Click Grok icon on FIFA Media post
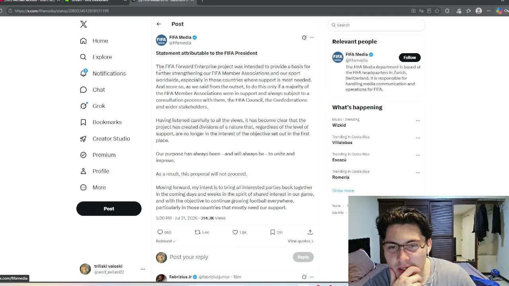Viewport: 509px width, 286px height. tap(304, 37)
